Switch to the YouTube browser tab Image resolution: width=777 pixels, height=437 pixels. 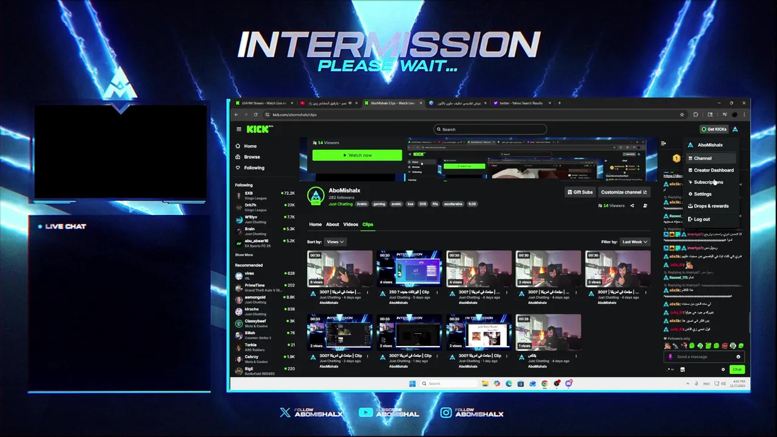[328, 103]
